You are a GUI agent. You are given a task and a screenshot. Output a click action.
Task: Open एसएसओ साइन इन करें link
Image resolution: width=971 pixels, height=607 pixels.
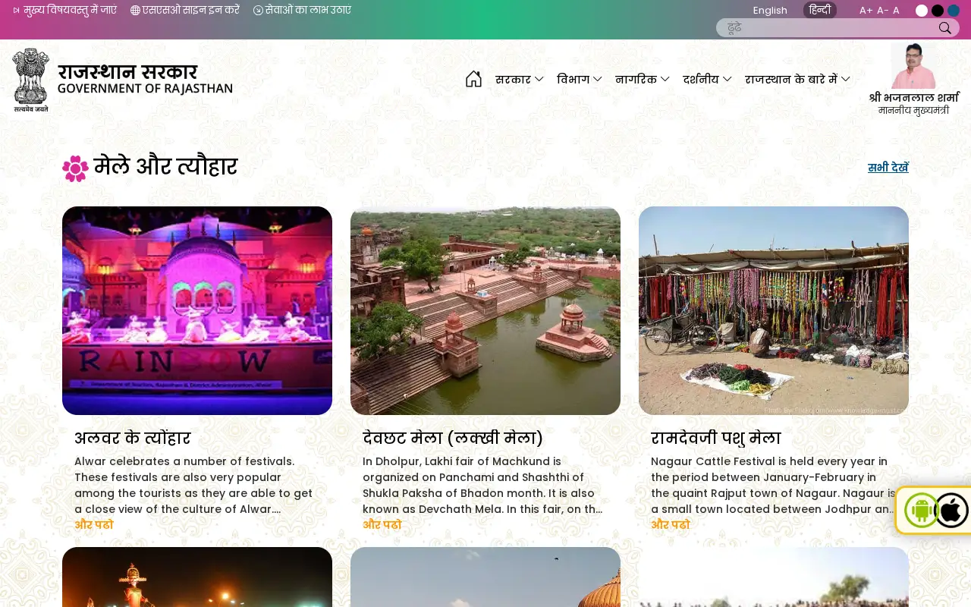(x=191, y=11)
